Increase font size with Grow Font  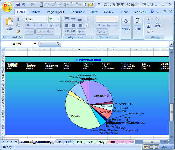tap(51, 25)
